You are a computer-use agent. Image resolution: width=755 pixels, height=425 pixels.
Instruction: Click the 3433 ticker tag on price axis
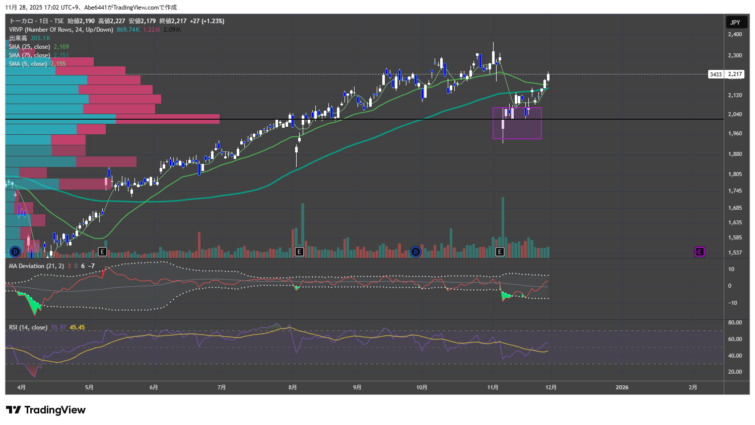716,74
